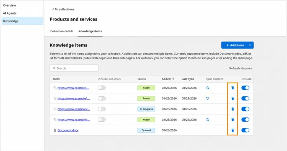
Task: Sync content for the first https://www.example... row
Action: click(x=208, y=88)
